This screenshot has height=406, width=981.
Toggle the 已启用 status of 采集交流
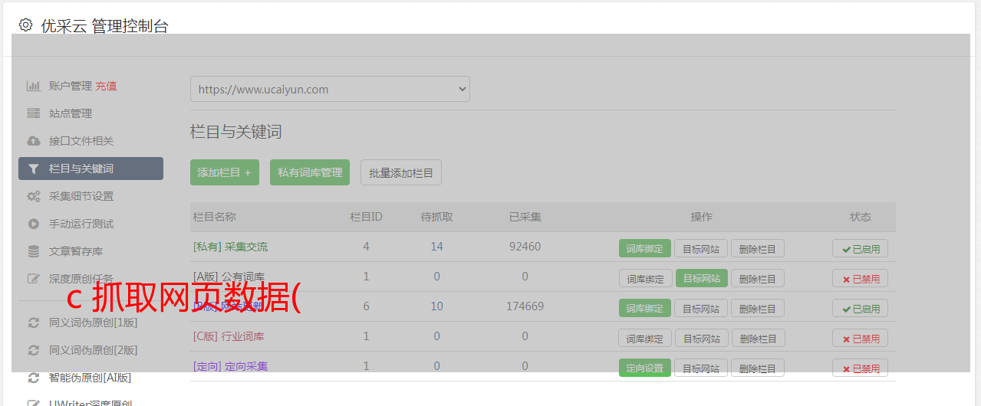tap(860, 248)
